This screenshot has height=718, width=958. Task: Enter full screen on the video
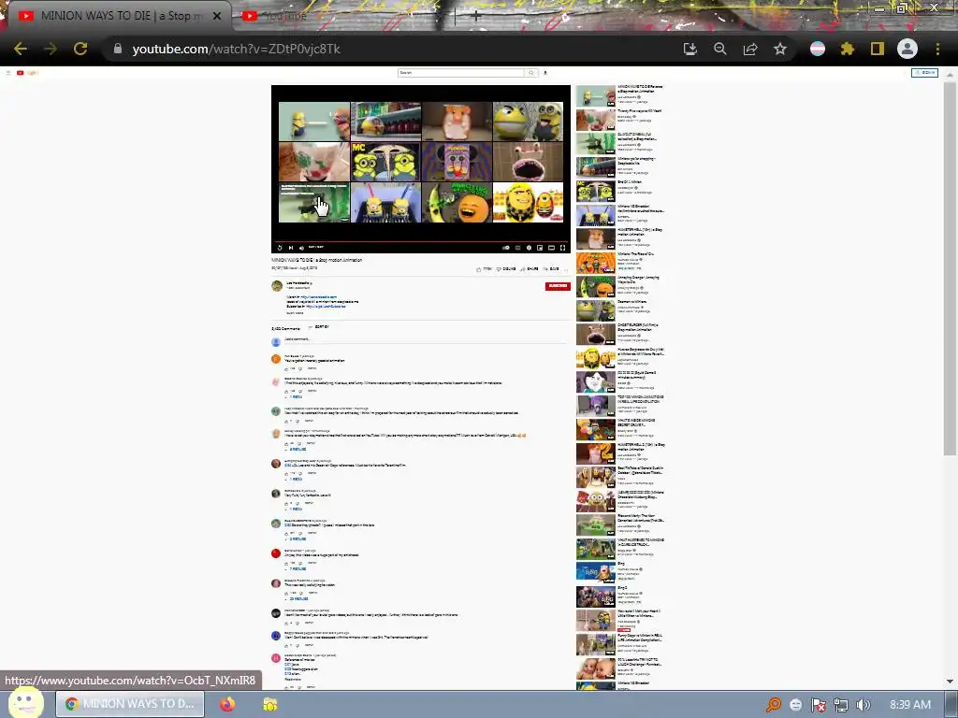562,247
